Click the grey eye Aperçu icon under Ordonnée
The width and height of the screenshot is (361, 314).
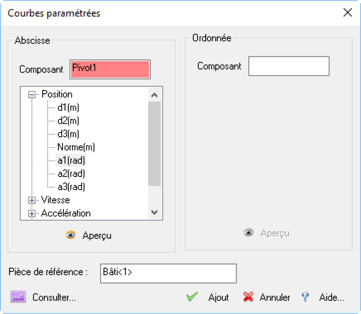click(248, 233)
